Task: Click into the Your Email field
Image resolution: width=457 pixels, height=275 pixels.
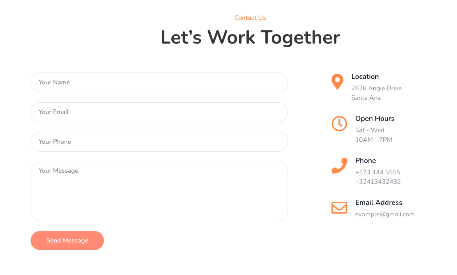Action: [x=159, y=112]
